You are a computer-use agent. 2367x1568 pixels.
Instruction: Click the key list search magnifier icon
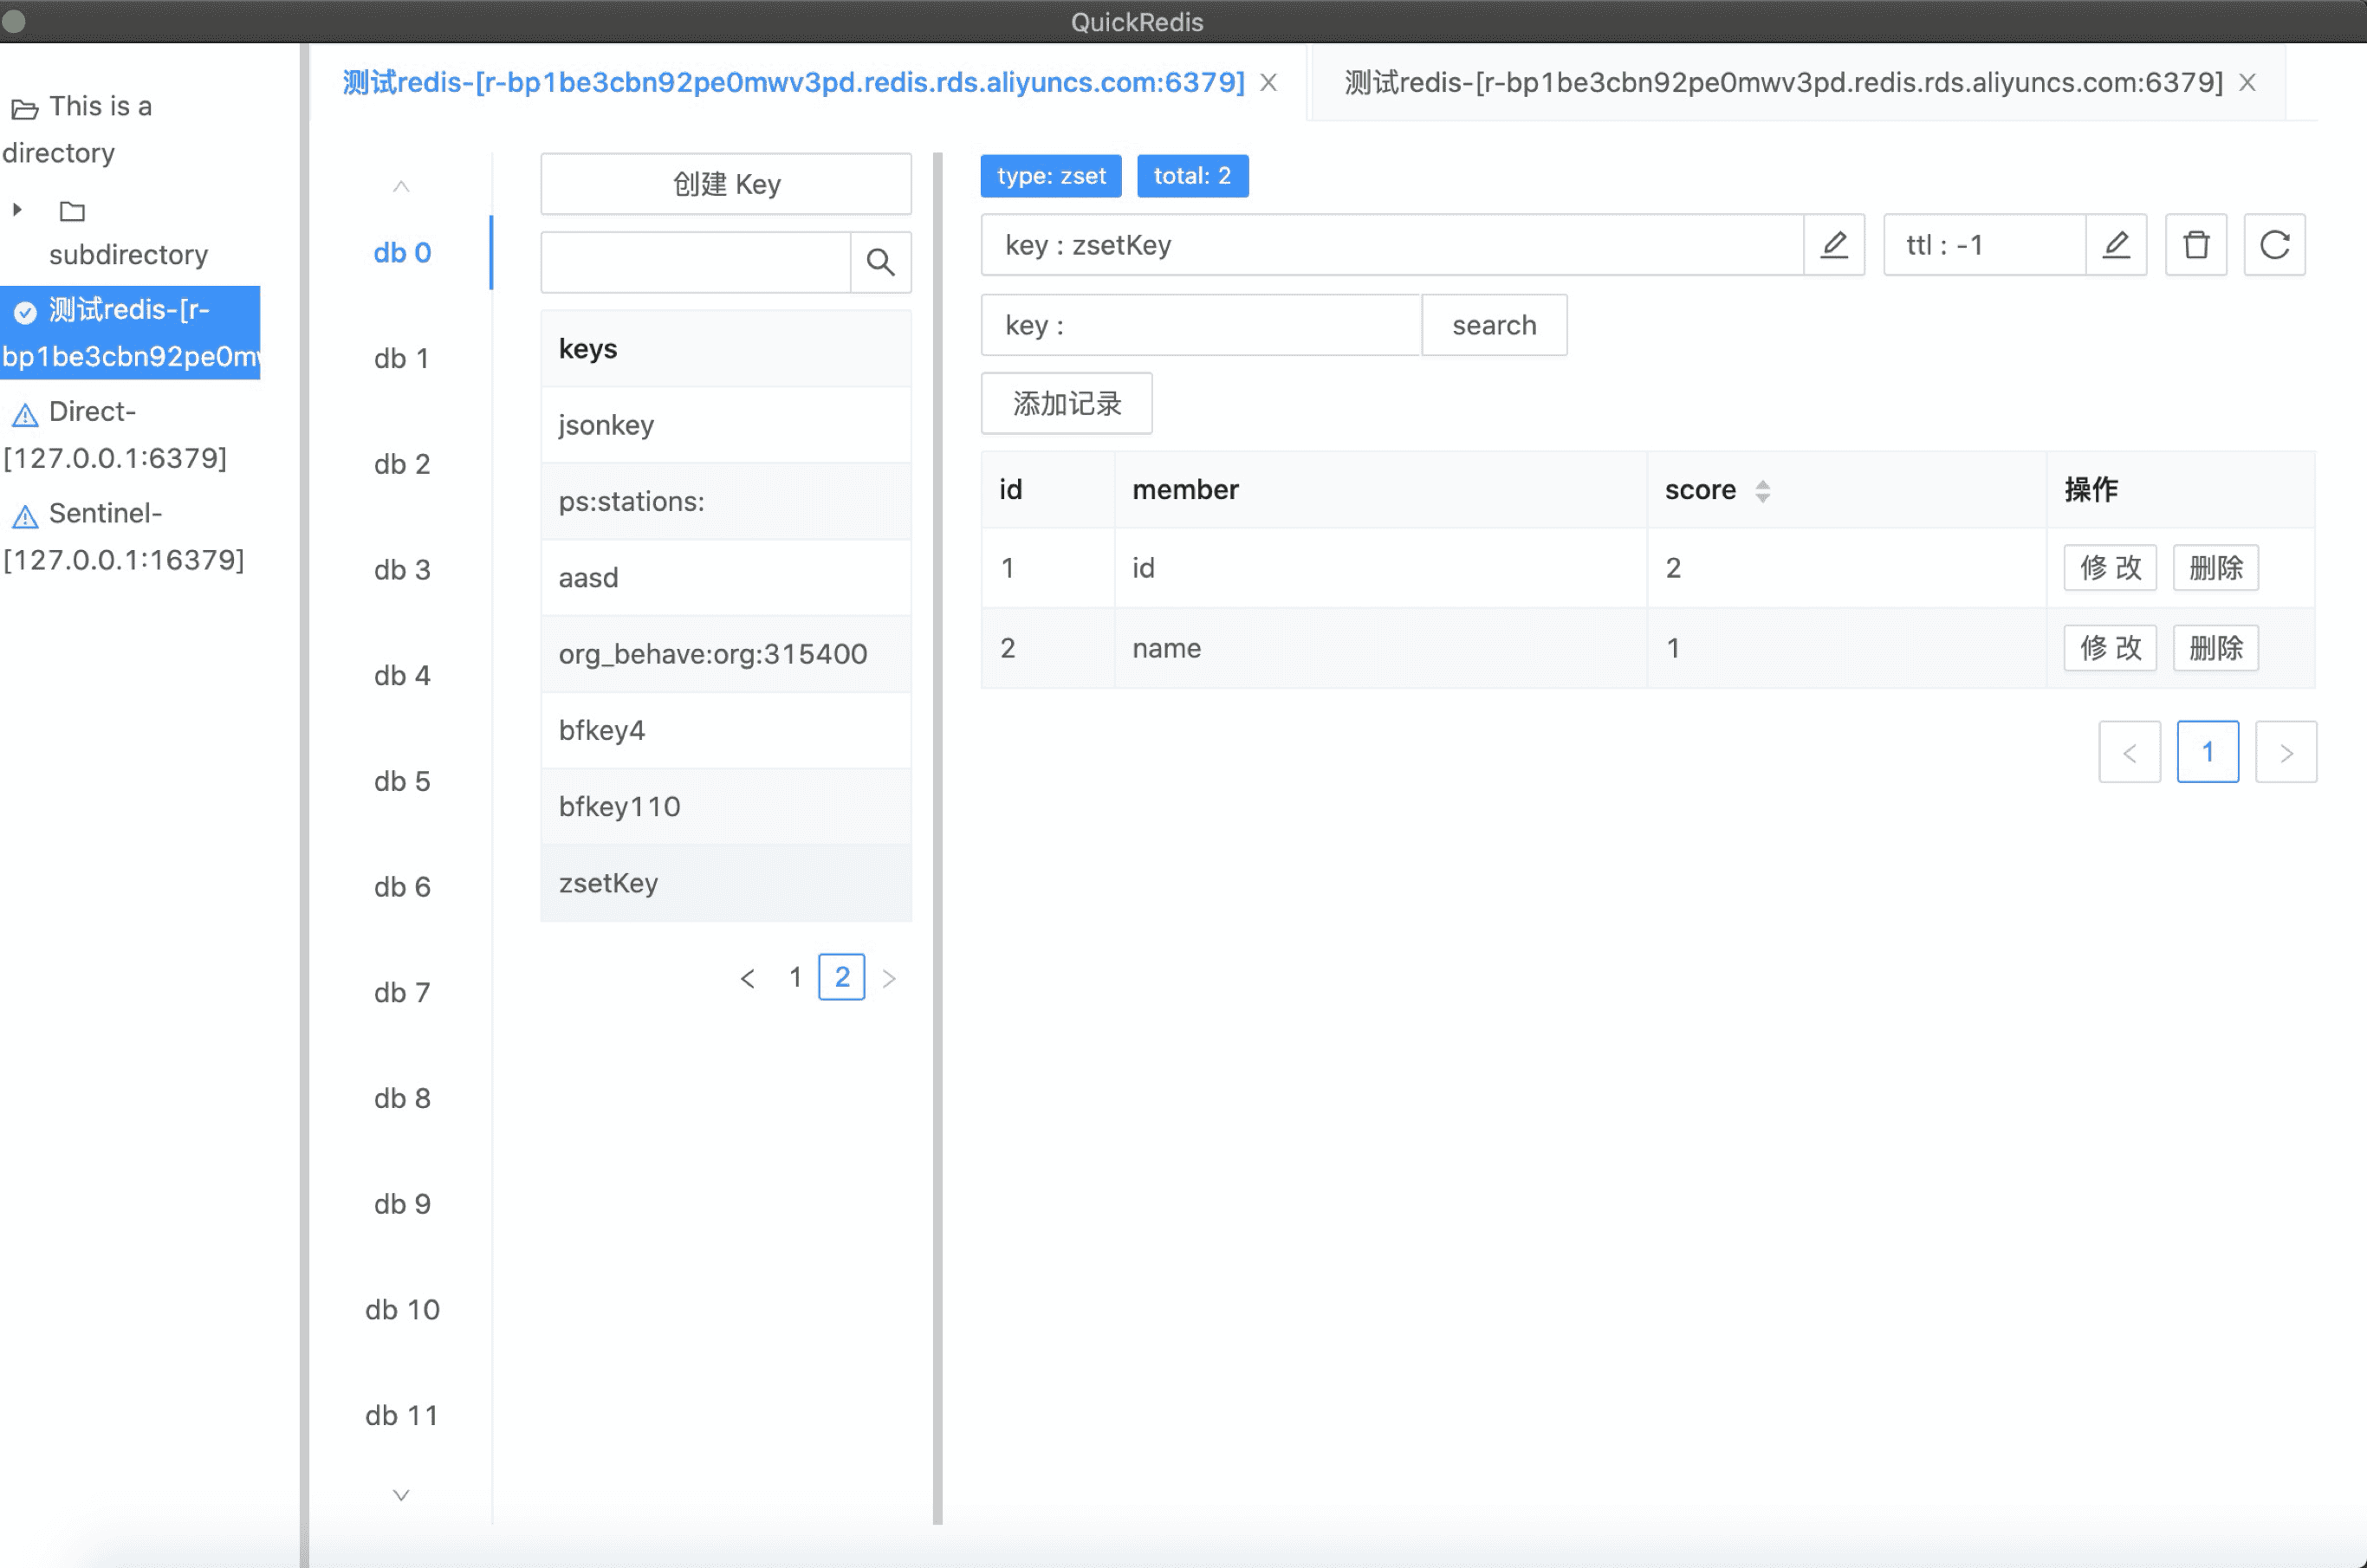pyautogui.click(x=880, y=262)
